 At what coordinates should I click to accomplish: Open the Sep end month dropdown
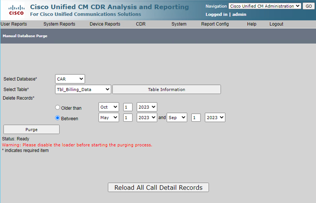(177, 118)
